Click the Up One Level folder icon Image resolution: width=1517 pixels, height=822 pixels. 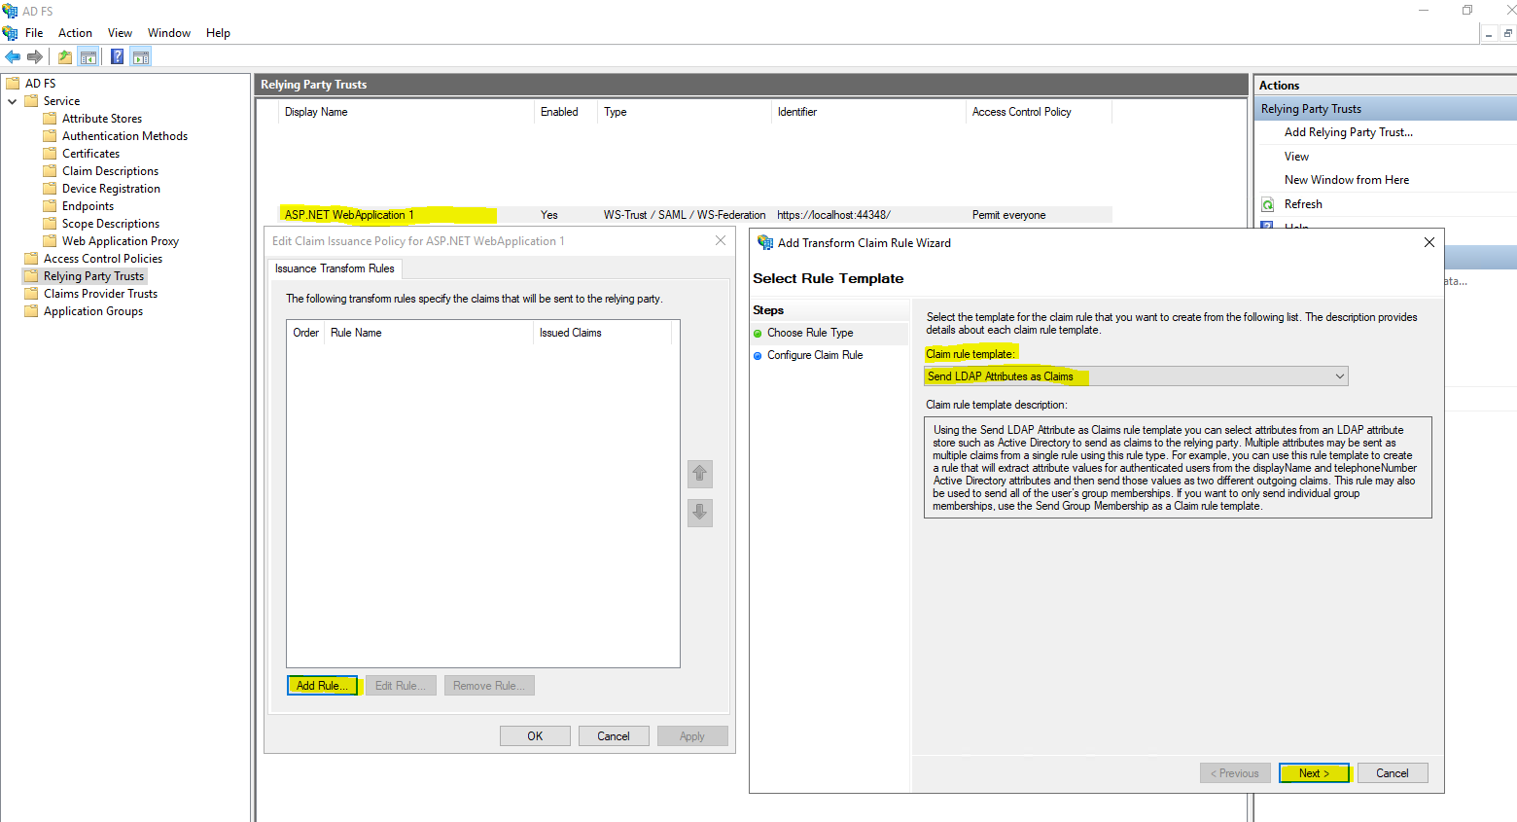click(63, 55)
